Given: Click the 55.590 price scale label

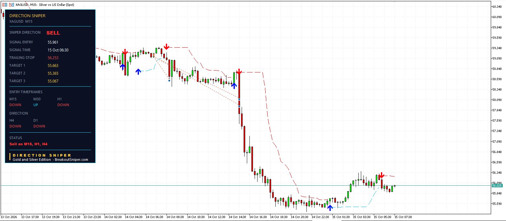Looking at the screenshot, I should pos(497,204).
